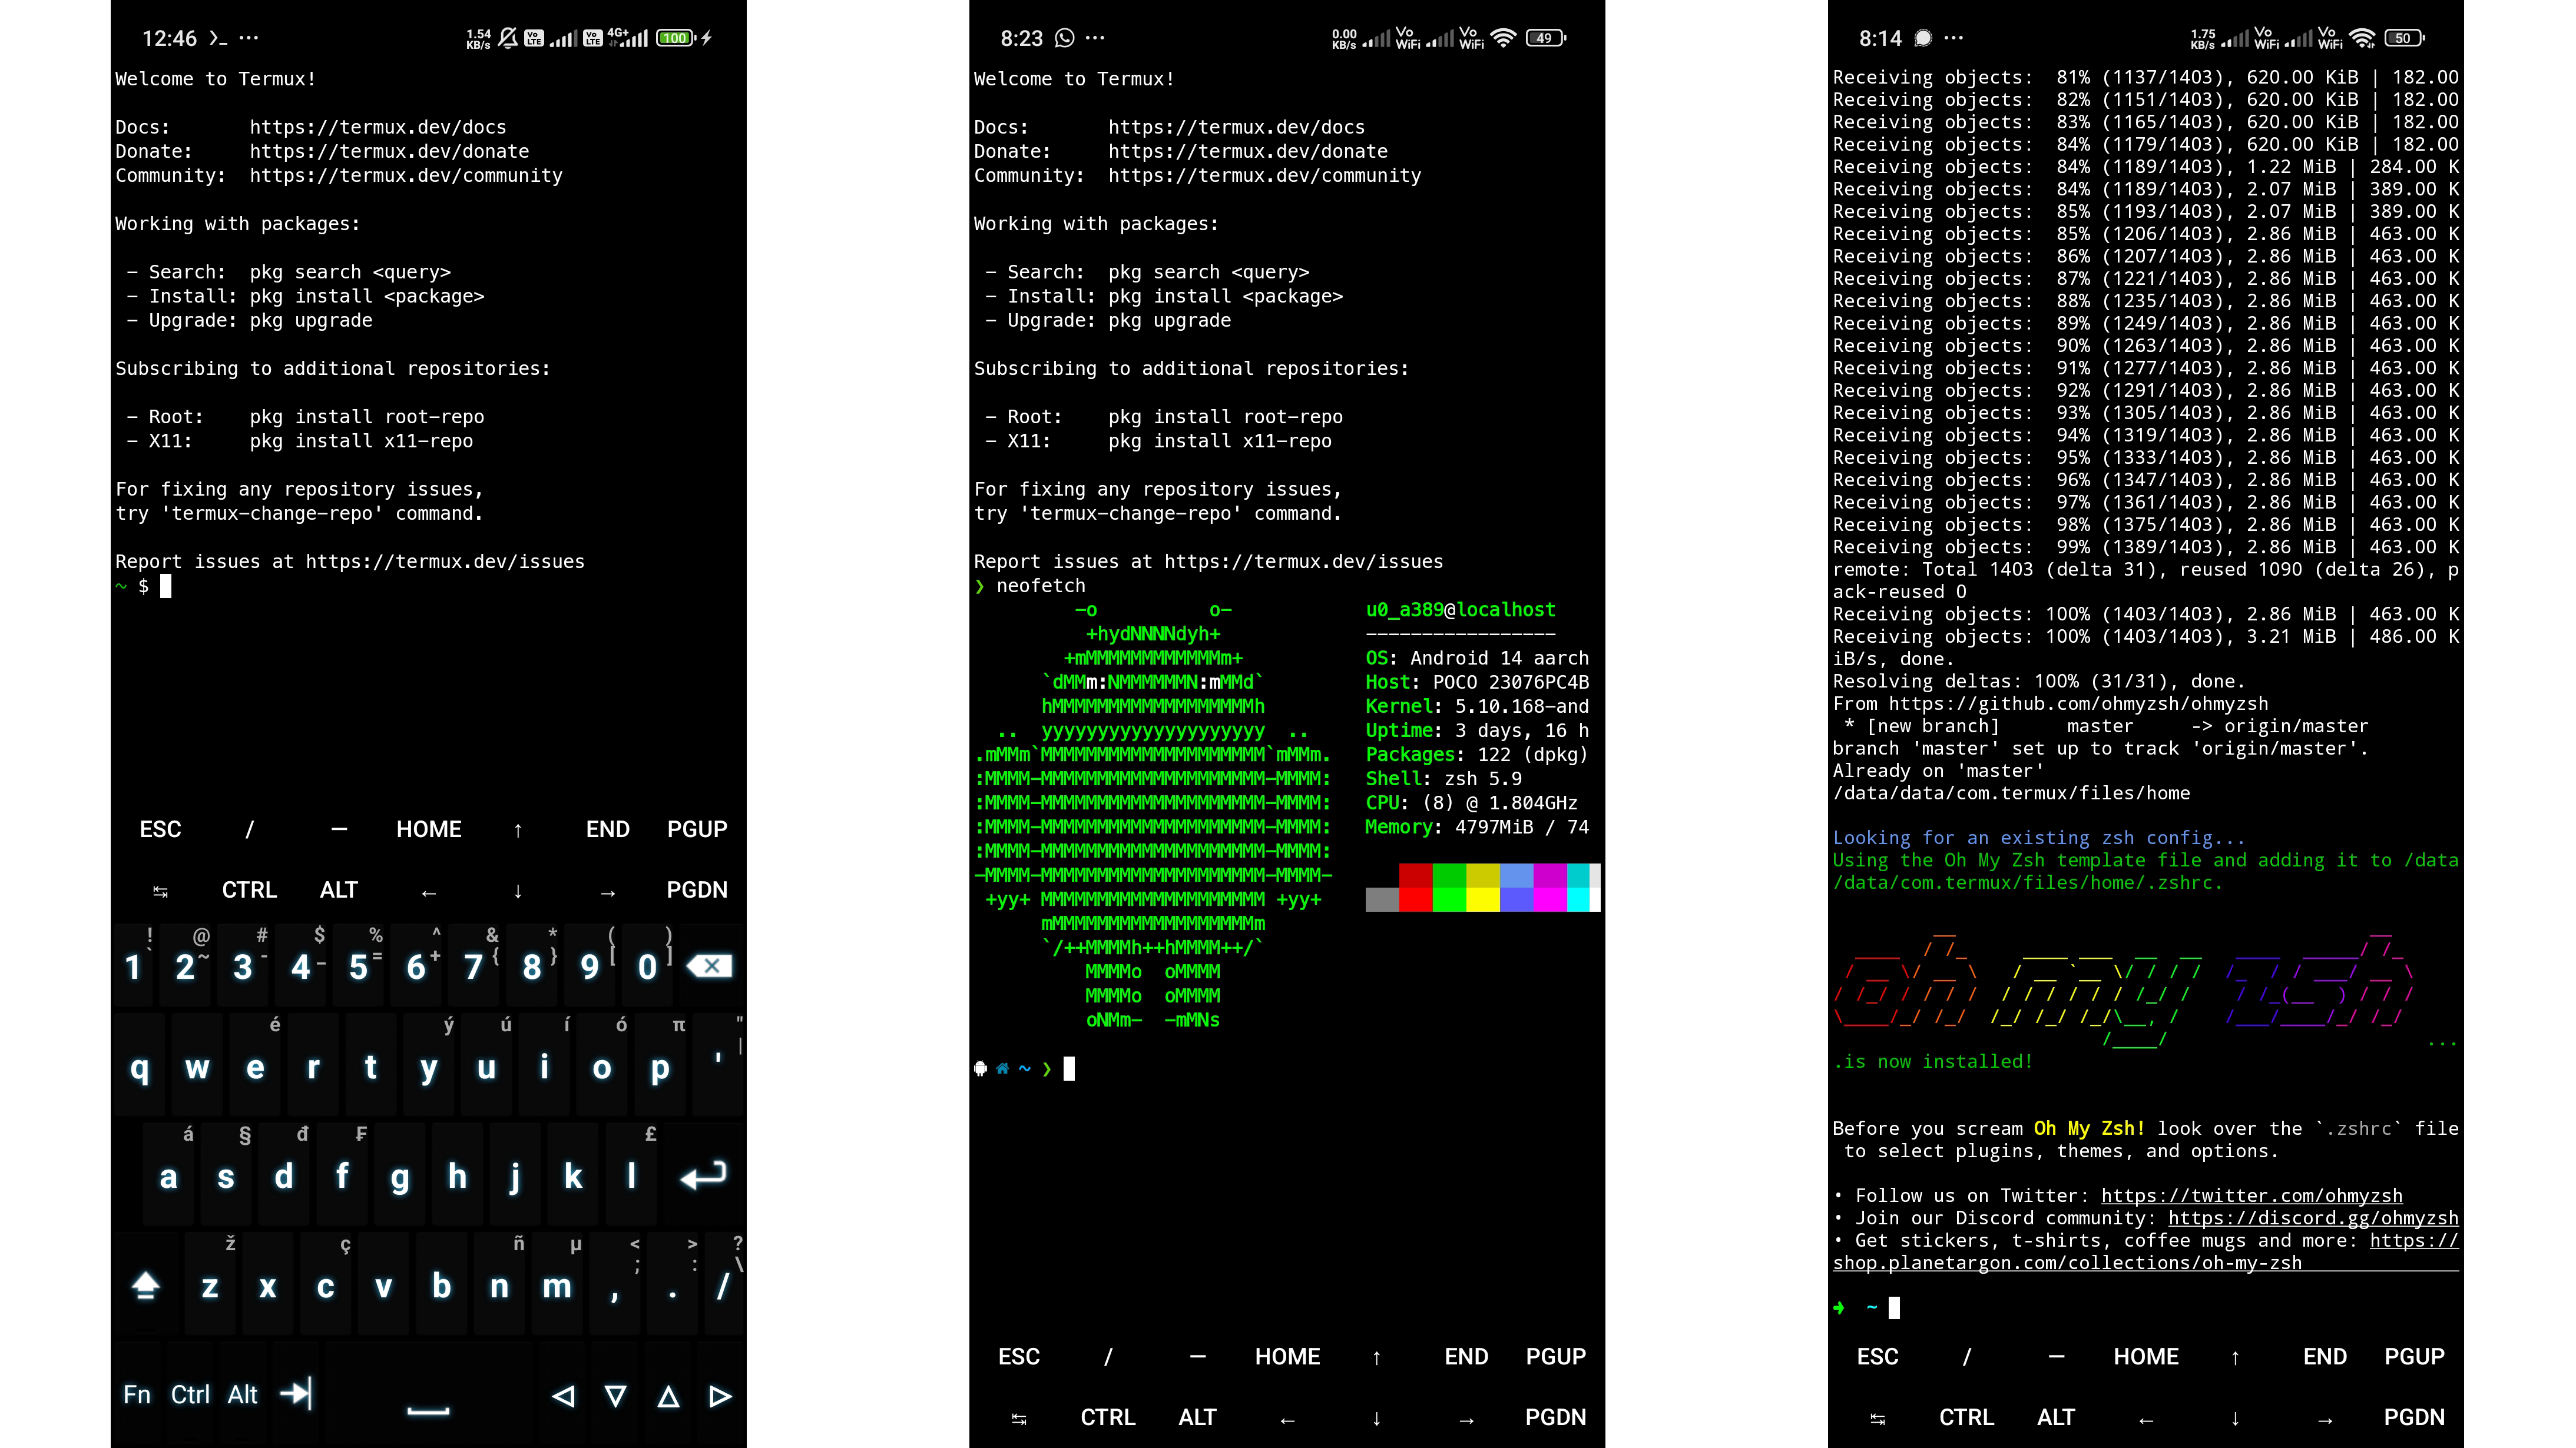This screenshot has width=2576, height=1448.
Task: Tap tab swap icon in right Termux extra keys
Action: tap(1878, 1419)
